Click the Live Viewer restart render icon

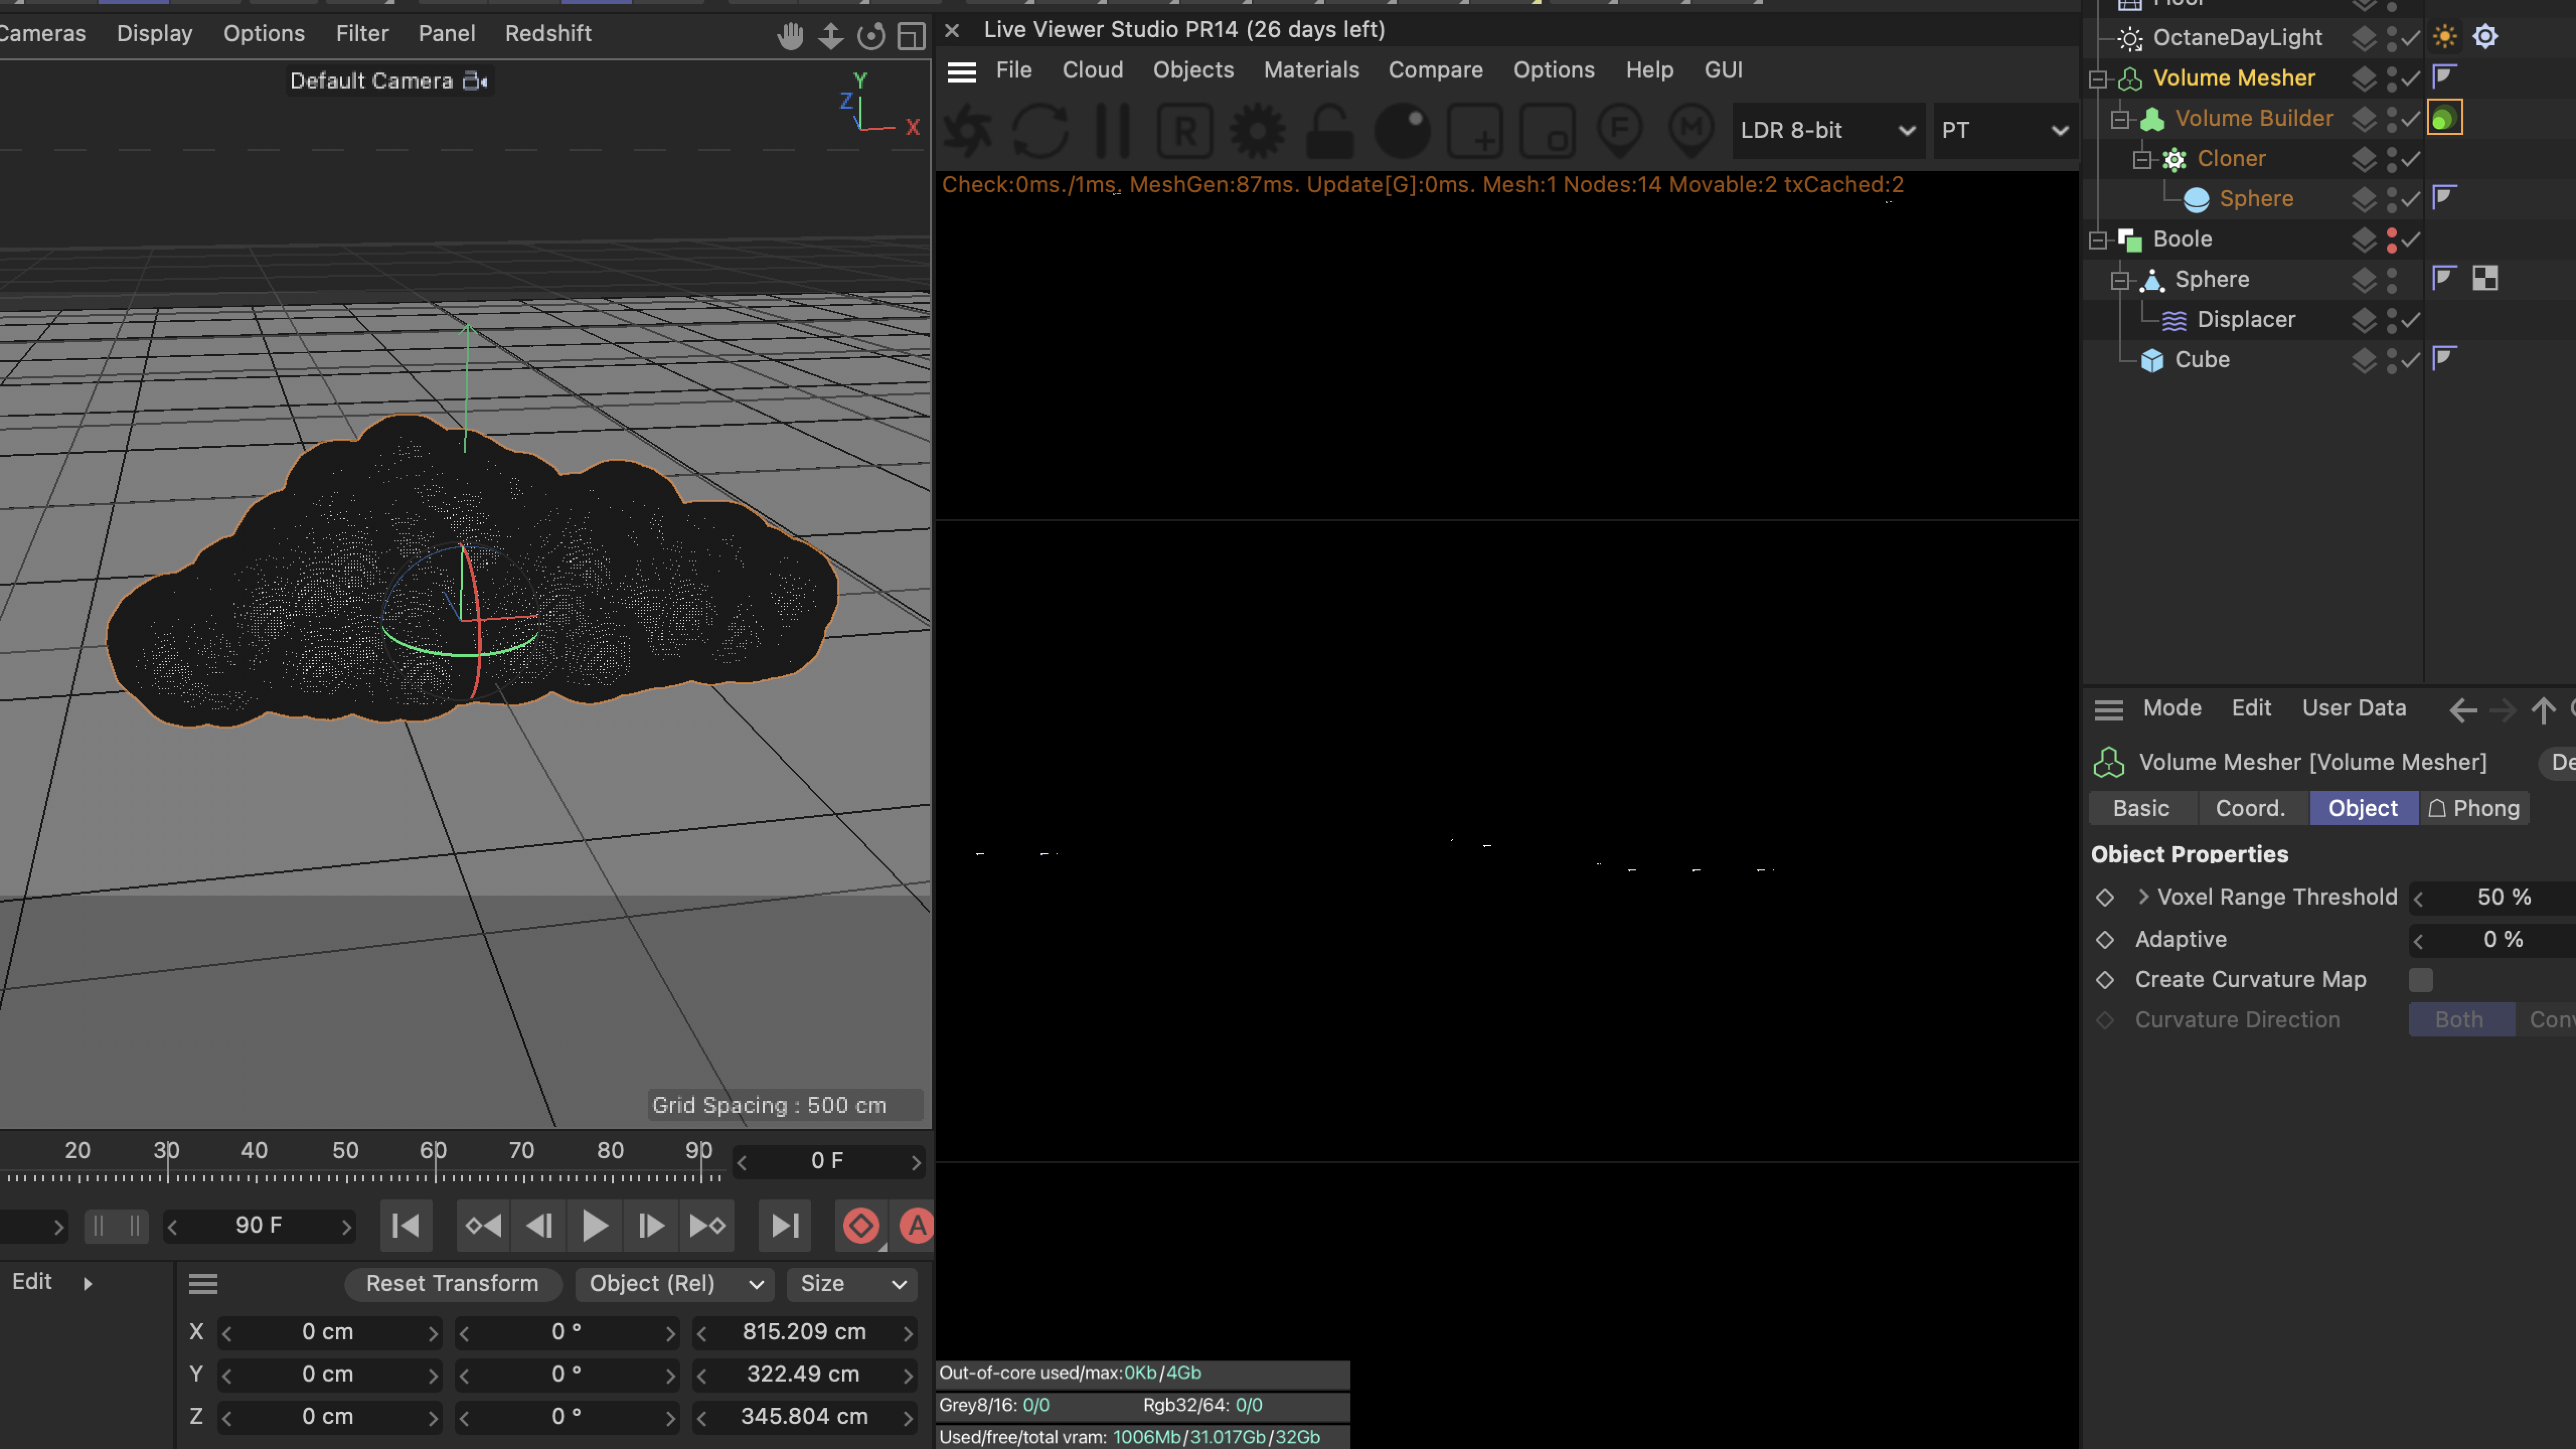[x=1040, y=130]
